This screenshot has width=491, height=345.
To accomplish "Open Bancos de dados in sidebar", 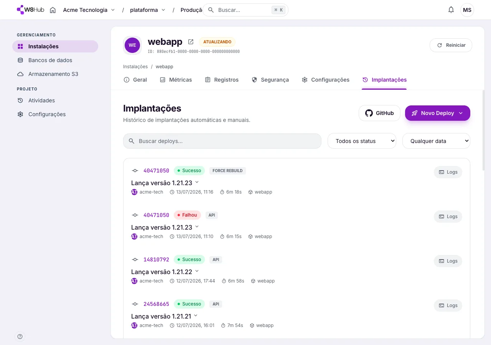I will tap(55, 60).
